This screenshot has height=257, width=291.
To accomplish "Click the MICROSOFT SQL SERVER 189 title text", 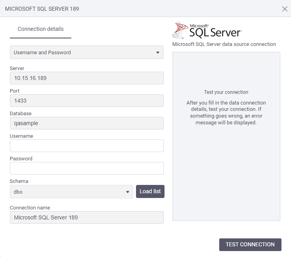I will pos(42,9).
